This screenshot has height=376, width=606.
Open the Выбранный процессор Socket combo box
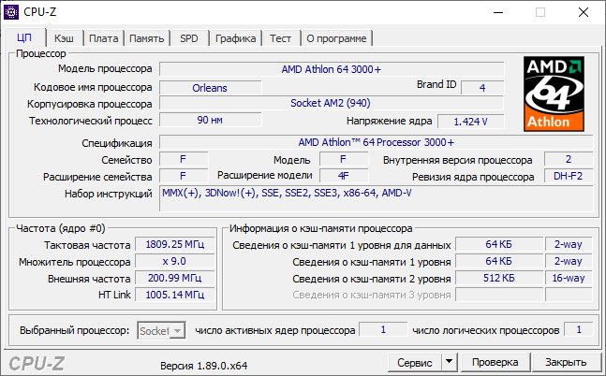tap(161, 331)
